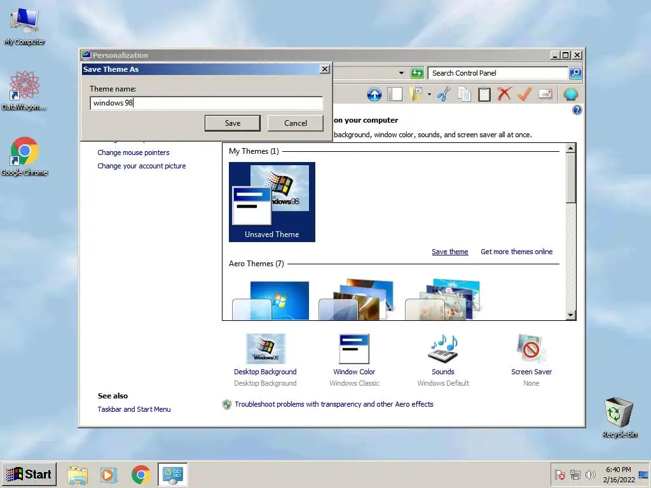
Task: Click the Cut scissors toolbar icon
Action: click(444, 94)
